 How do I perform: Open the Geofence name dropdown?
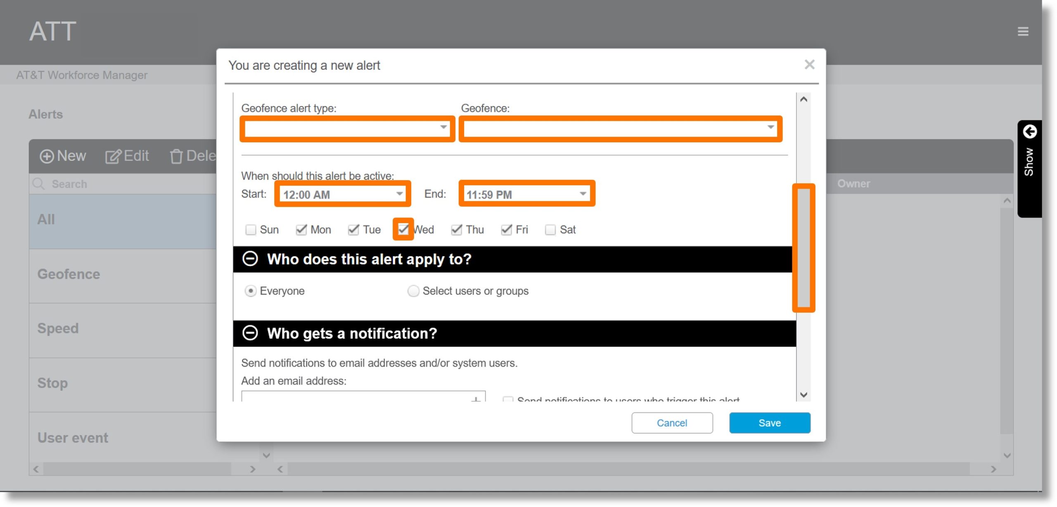(620, 129)
